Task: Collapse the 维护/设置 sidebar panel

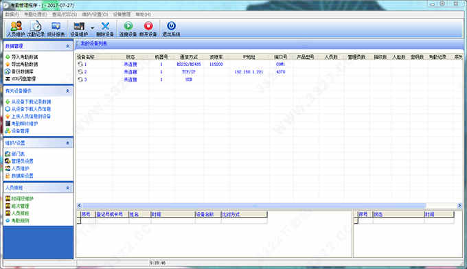Action: [67, 143]
